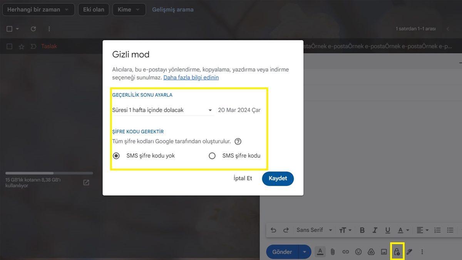This screenshot has width=462, height=260.
Task: Open the Süresi 1 hafta içinde dolacak dropdown
Action: [162, 110]
